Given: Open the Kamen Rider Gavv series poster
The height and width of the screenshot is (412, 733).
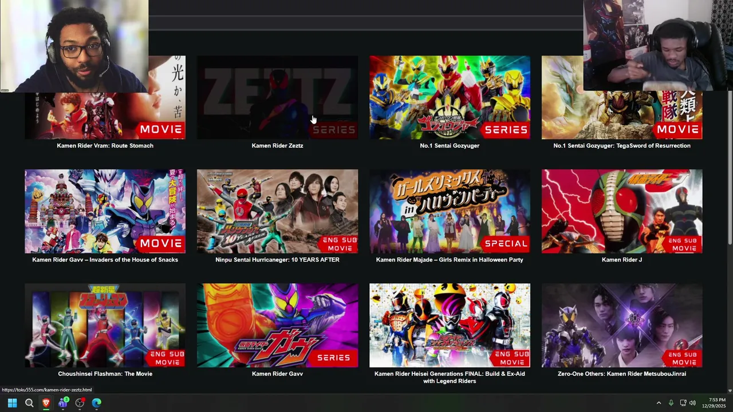Looking at the screenshot, I should (277, 325).
